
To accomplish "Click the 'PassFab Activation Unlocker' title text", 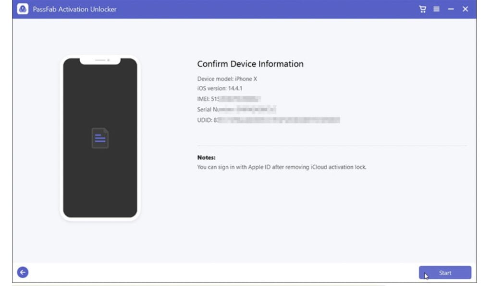I will [x=74, y=10].
